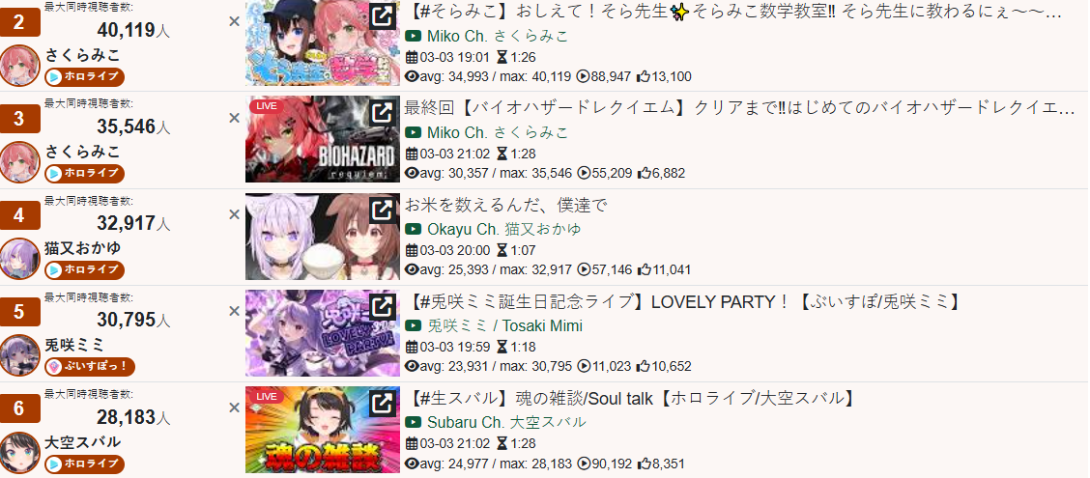Screen dimensions: 1090x478
Task: Select ホロライブ tag under 猫又おかゆ
Action: pos(84,270)
